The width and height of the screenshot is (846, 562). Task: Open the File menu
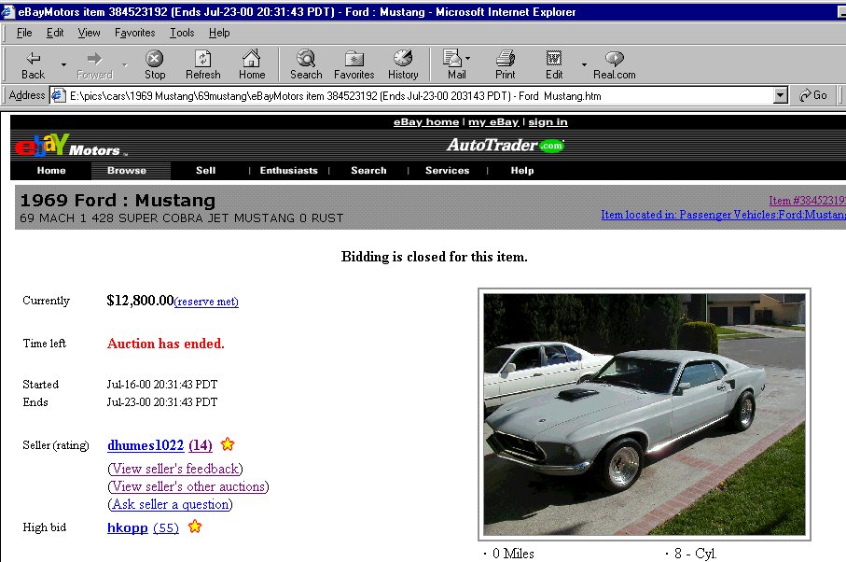click(24, 33)
